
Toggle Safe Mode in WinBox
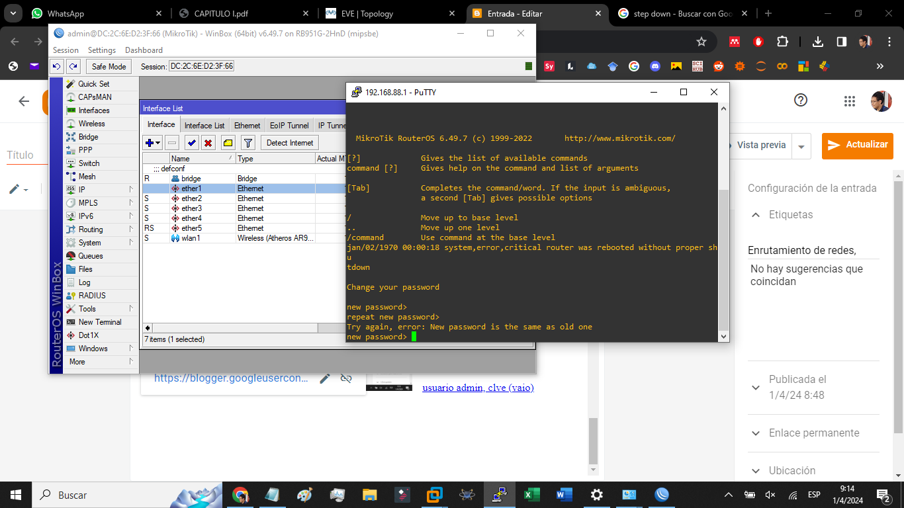[109, 66]
